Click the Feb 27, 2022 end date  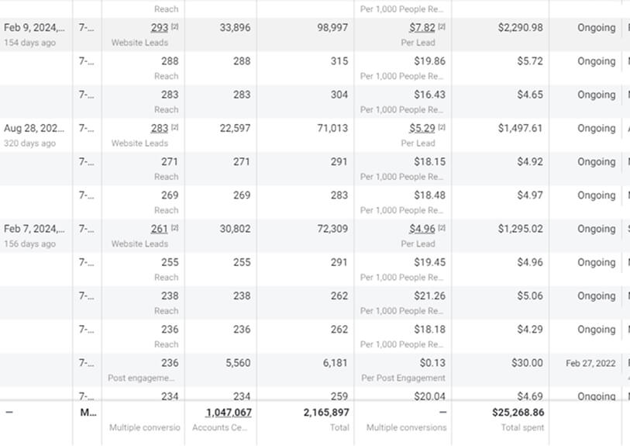(591, 363)
